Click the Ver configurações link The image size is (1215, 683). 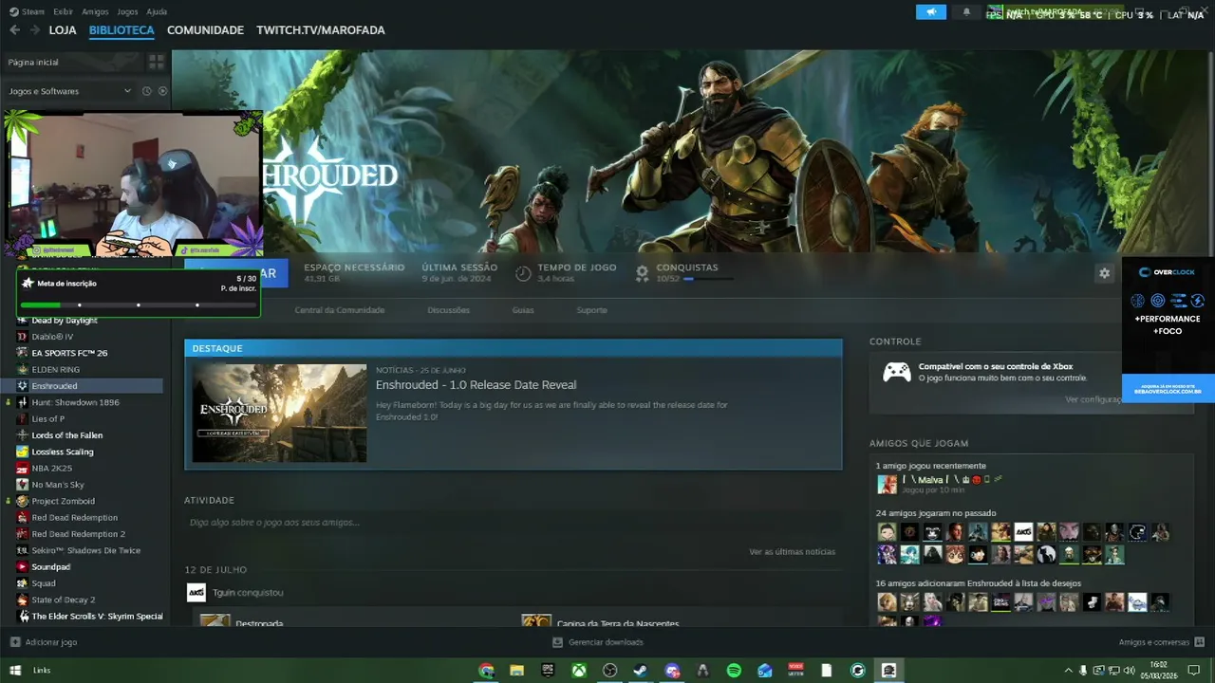(1093, 399)
